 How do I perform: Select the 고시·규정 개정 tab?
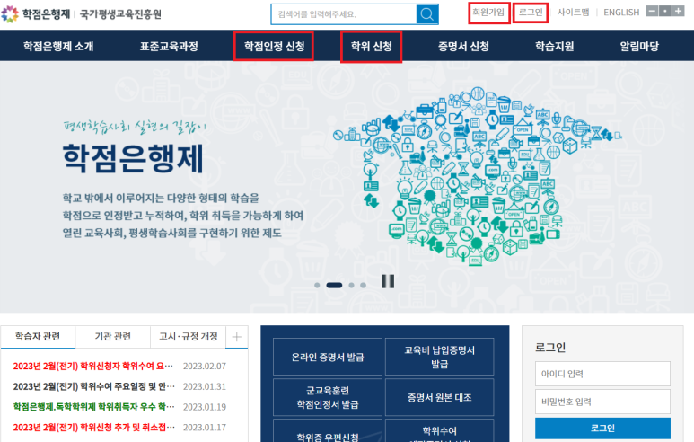tap(189, 337)
